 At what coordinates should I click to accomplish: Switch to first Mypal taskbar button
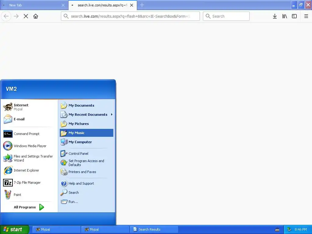point(56,229)
